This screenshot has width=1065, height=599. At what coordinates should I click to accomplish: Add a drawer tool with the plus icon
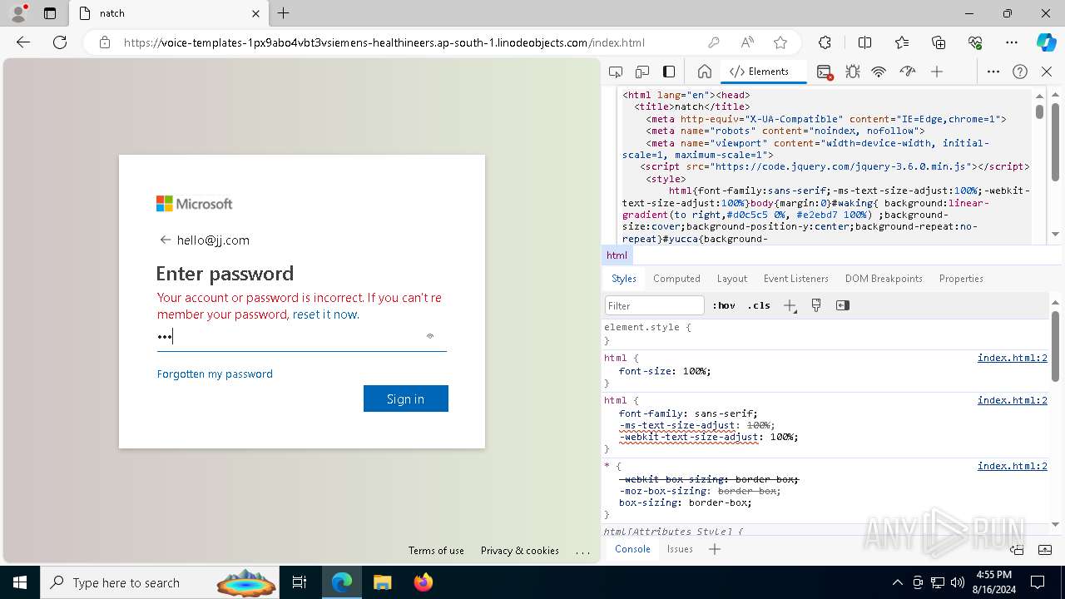point(715,548)
